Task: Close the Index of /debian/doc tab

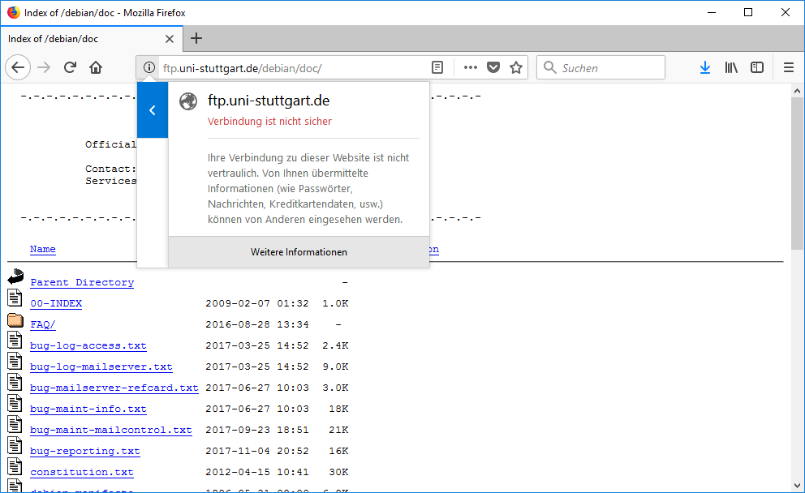Action: click(170, 39)
